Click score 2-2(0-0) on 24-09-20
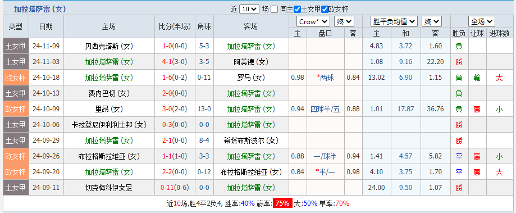The image size is (516, 213). (x=175, y=172)
